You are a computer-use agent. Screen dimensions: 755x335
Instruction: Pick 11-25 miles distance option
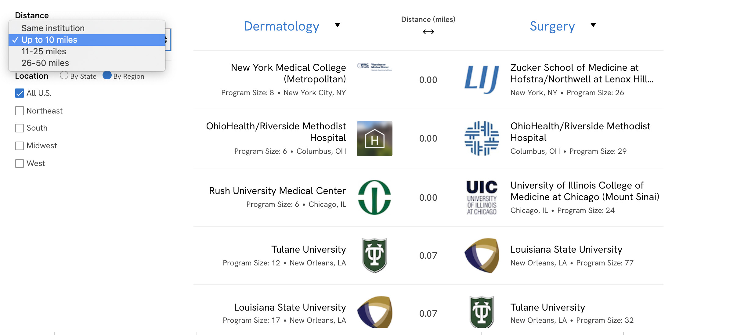pos(43,51)
